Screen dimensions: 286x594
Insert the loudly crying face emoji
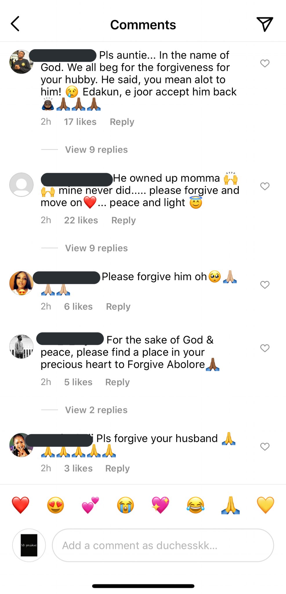click(x=125, y=505)
